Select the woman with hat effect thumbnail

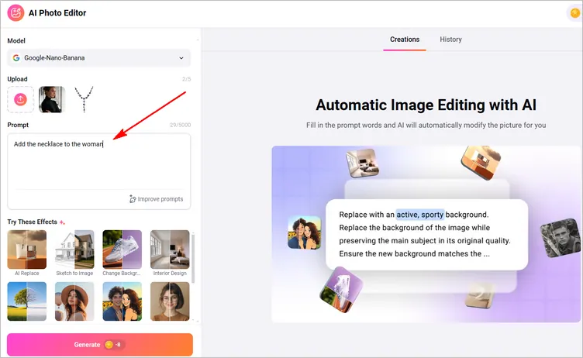(74, 301)
